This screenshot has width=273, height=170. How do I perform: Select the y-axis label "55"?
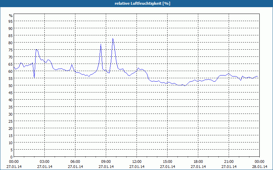[11, 78]
